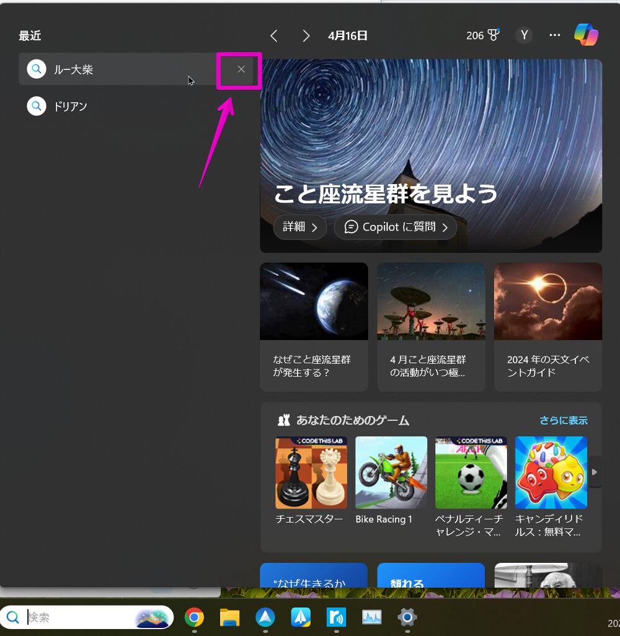This screenshot has height=636, width=620.
Task: Go to the previous day with the left arrow
Action: click(x=273, y=35)
